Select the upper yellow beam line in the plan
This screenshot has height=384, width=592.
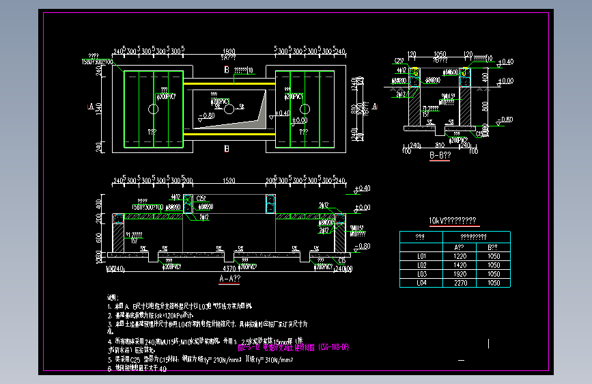click(229, 83)
